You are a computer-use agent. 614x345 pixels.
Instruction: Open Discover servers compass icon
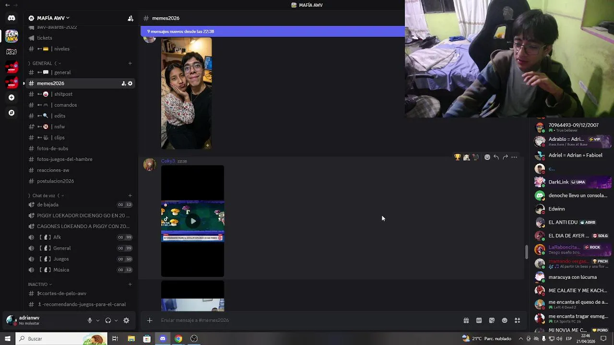click(x=12, y=113)
